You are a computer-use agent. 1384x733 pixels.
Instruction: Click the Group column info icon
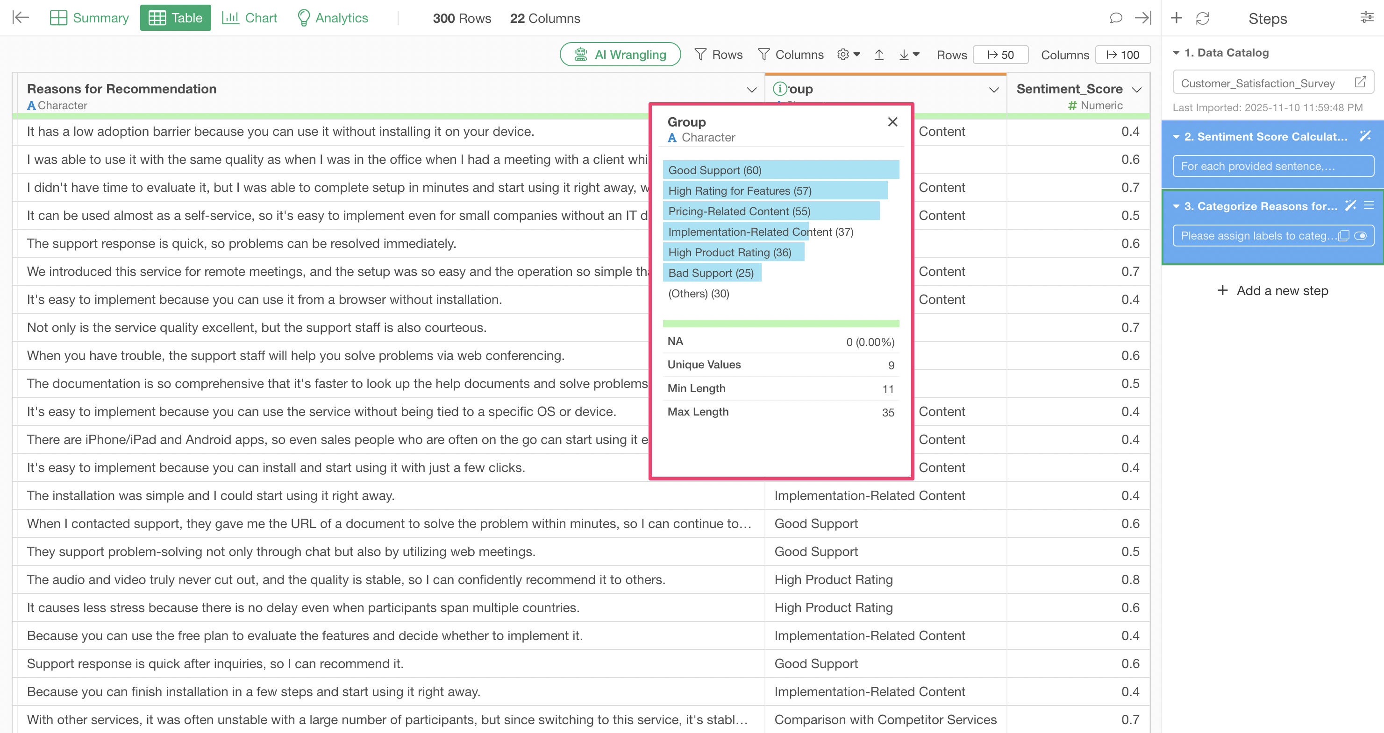coord(779,89)
